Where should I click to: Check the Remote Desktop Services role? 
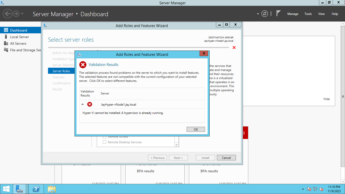click(104, 142)
